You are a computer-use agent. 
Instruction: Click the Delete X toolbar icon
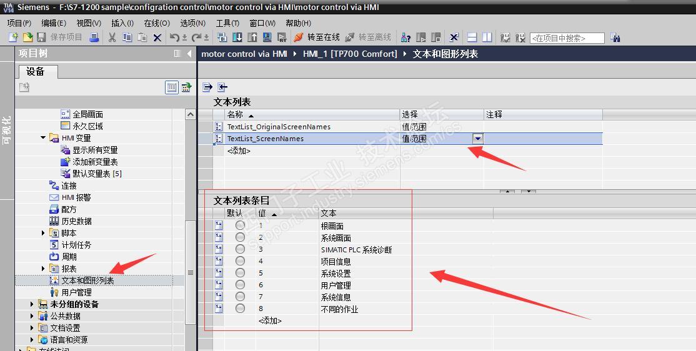(x=157, y=37)
